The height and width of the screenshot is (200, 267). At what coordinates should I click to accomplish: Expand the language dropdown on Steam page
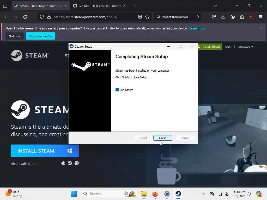pyautogui.click(x=245, y=47)
